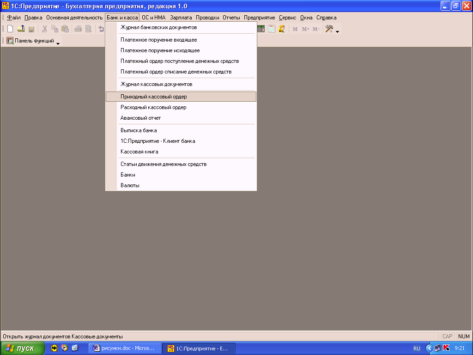
Task: Click the user lock icon in toolbar
Action: pyautogui.click(x=282, y=29)
